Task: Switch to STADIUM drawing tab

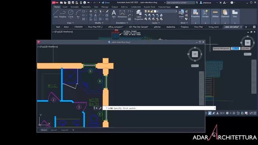Action: 78,27
